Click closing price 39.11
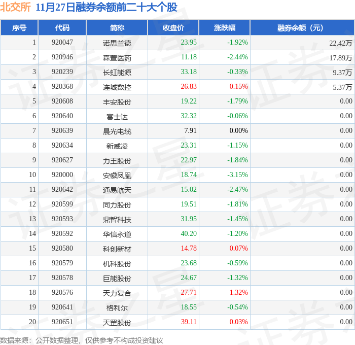The image size is (355, 345). [x=189, y=322]
